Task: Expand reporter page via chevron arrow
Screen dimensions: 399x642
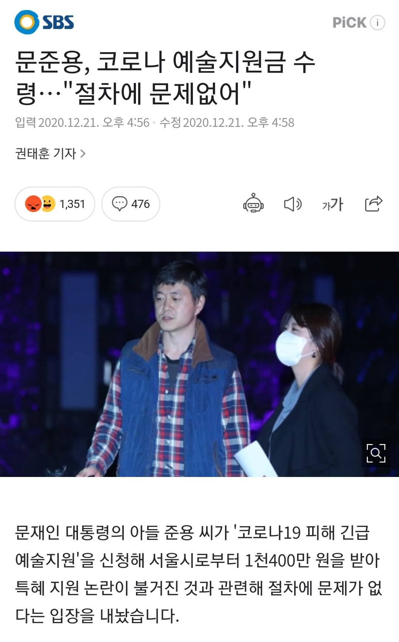Action: [x=83, y=153]
